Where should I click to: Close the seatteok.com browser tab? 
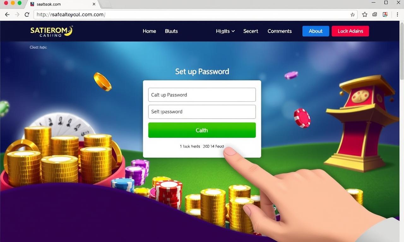[94, 4]
